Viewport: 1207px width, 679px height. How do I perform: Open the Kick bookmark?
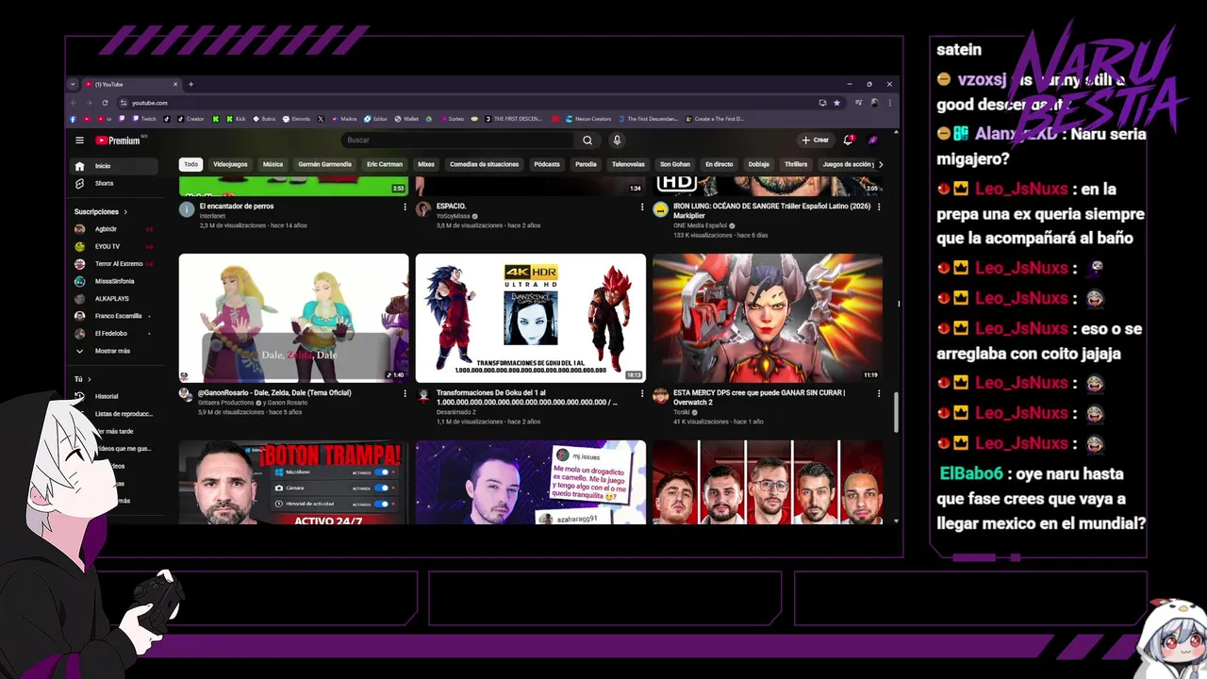[x=234, y=119]
